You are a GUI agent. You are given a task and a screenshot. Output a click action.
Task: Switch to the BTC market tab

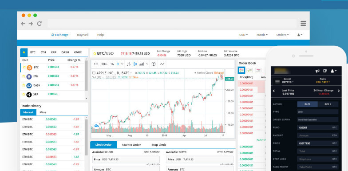click(33, 52)
